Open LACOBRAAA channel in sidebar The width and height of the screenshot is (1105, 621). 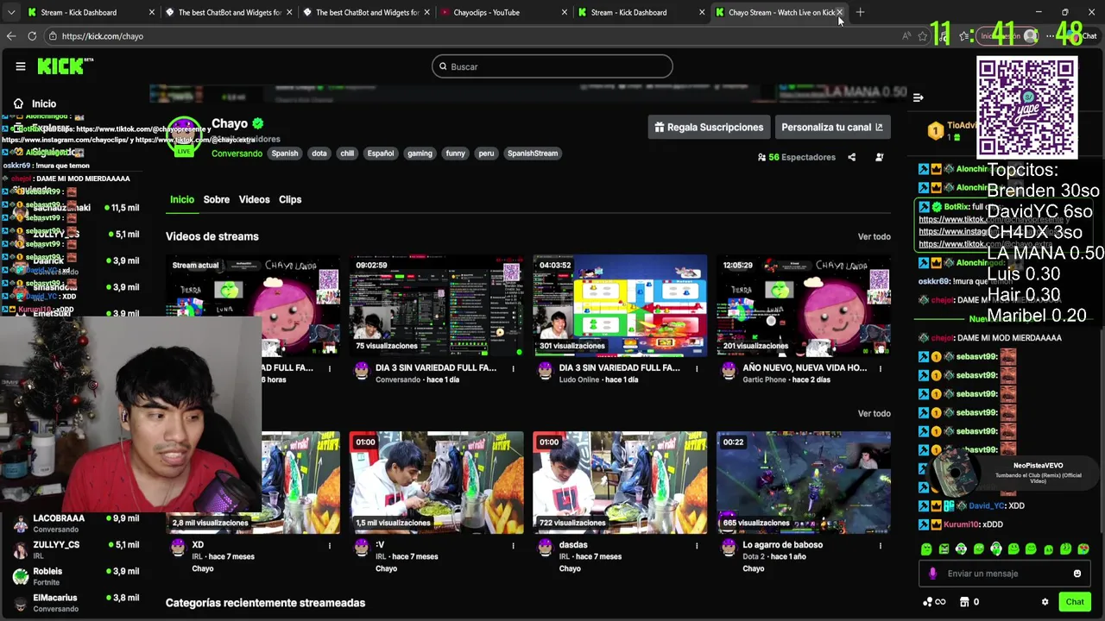click(x=78, y=524)
